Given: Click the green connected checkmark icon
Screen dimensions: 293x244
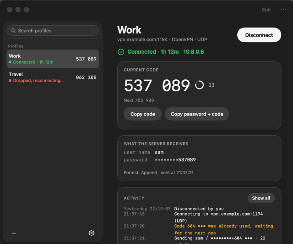Looking at the screenshot, I should coord(121,52).
